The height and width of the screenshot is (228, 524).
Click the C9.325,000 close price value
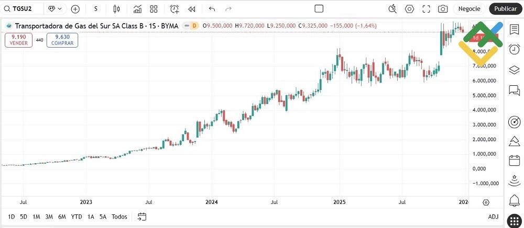313,26
